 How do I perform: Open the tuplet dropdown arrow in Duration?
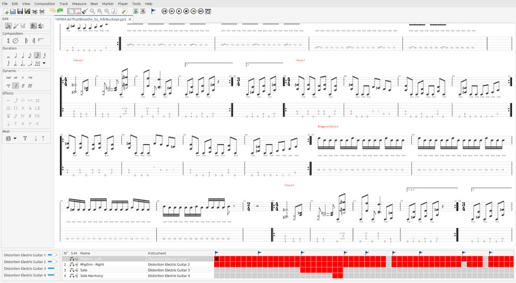click(44, 63)
